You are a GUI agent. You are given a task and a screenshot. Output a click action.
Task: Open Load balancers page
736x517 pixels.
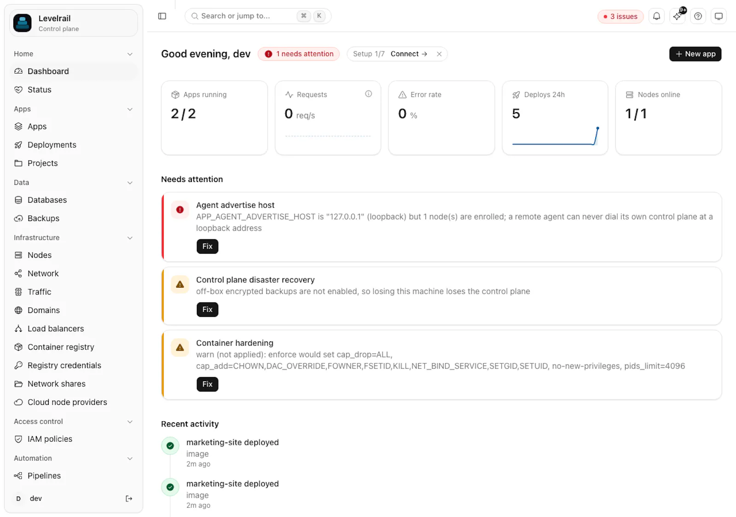(x=74, y=329)
